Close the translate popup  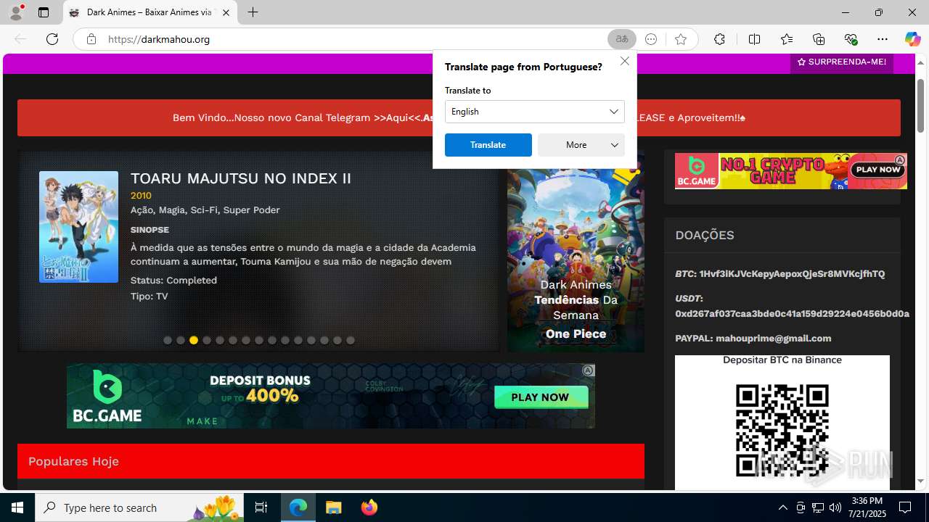625,61
